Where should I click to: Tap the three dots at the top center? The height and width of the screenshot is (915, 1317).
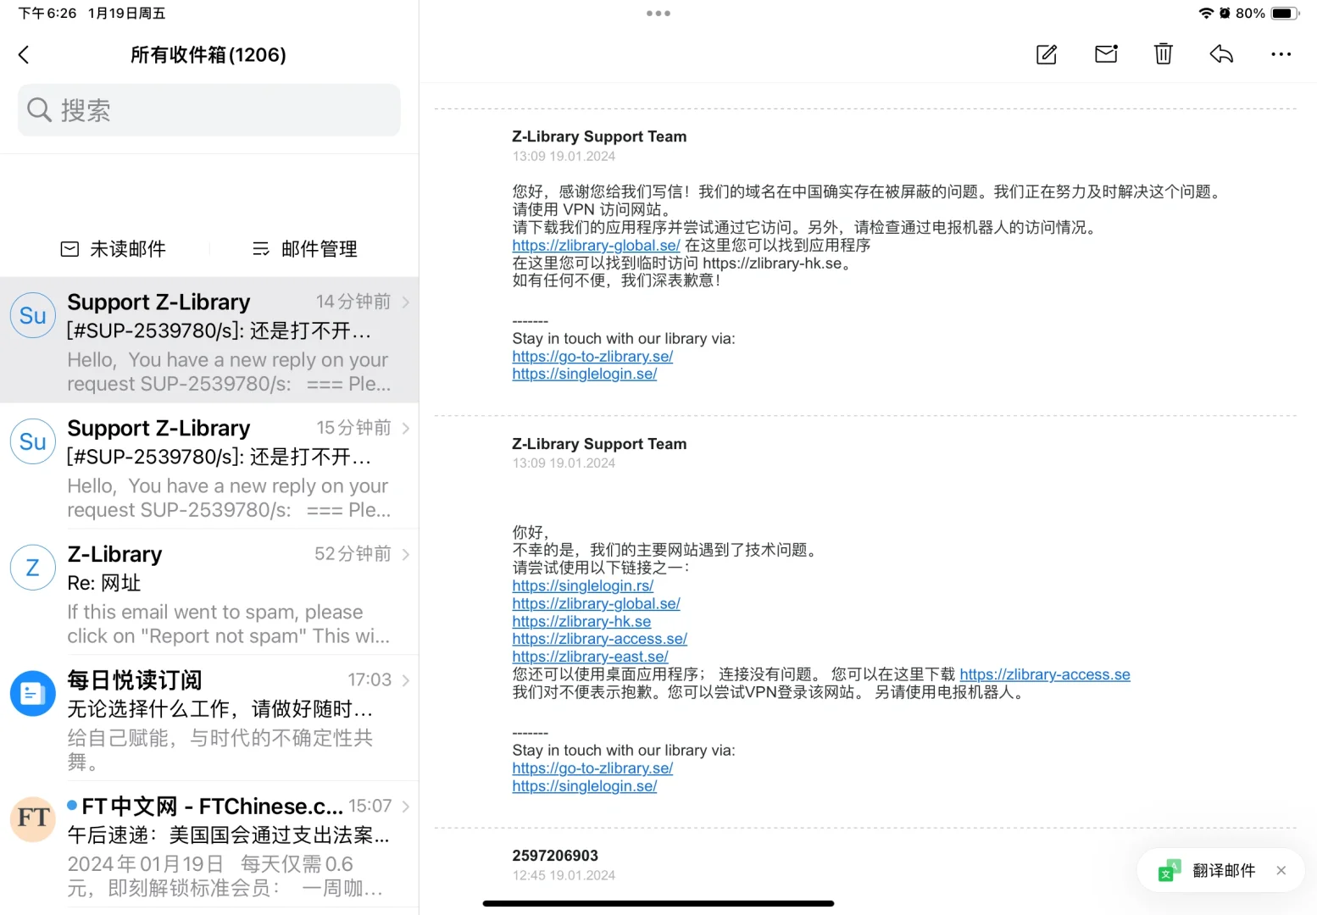[658, 14]
